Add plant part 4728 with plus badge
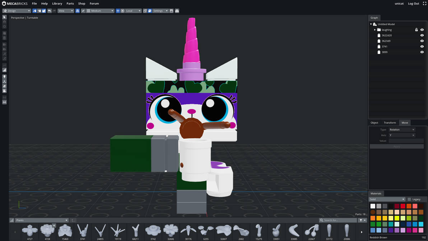This screenshot has height=241, width=428. tap(54, 226)
